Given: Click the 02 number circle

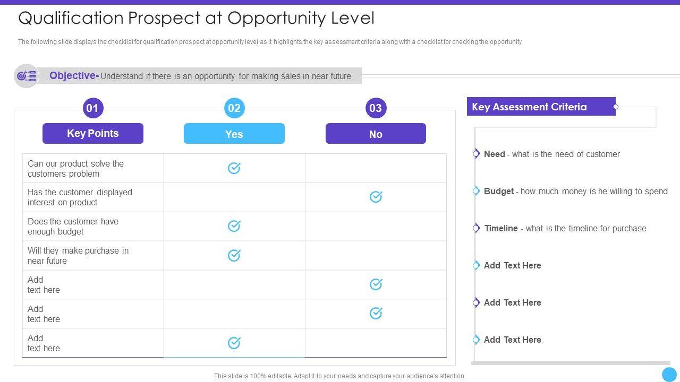Looking at the screenshot, I should coord(234,108).
